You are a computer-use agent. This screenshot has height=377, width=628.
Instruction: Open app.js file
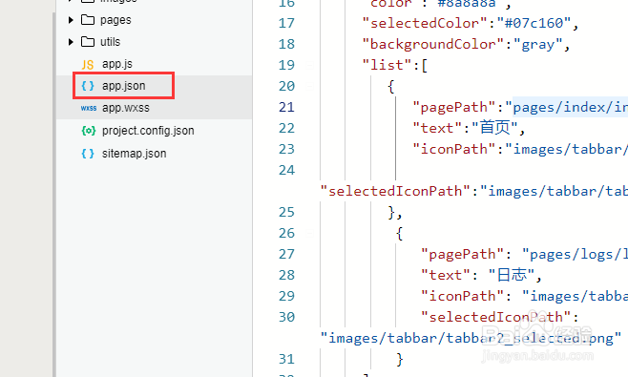(117, 64)
